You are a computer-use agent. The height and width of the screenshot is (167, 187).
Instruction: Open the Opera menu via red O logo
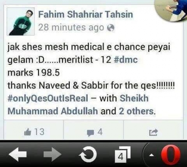click(171, 155)
